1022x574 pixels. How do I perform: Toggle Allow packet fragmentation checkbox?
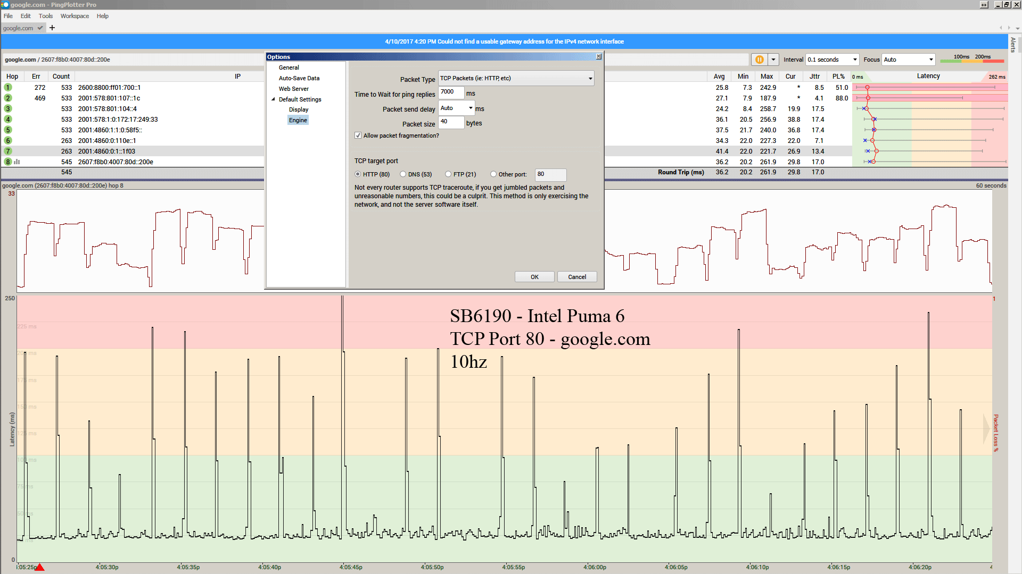(x=358, y=136)
